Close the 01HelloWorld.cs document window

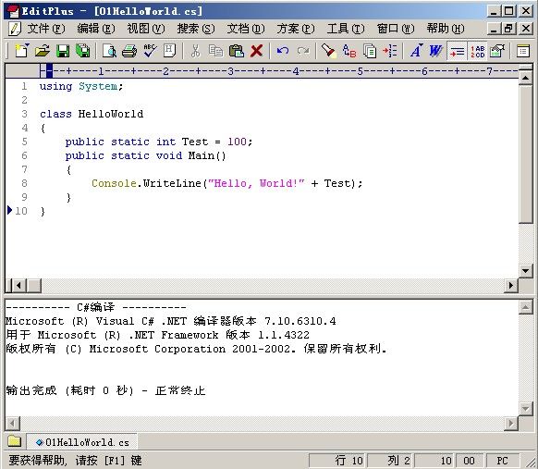pyautogui.click(x=526, y=29)
